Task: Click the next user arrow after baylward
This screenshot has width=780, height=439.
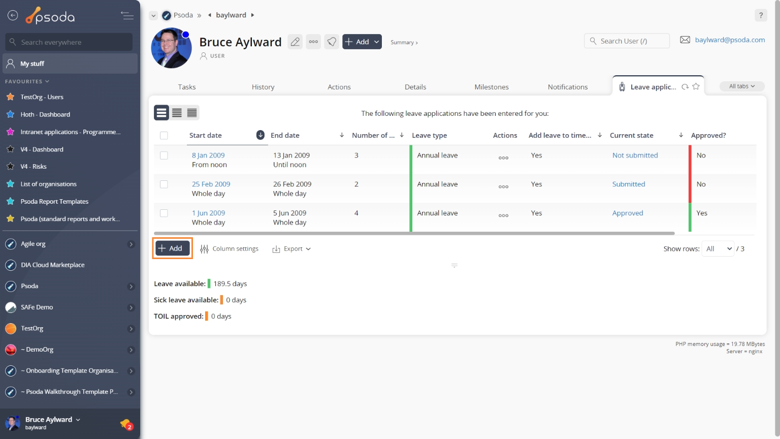Action: click(252, 15)
